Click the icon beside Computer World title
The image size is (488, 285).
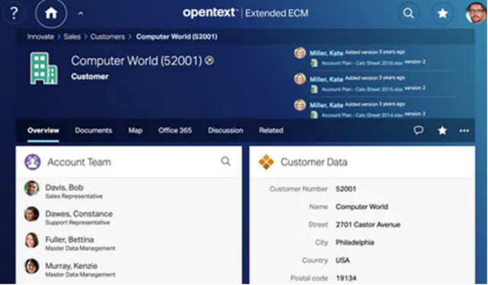click(x=210, y=60)
